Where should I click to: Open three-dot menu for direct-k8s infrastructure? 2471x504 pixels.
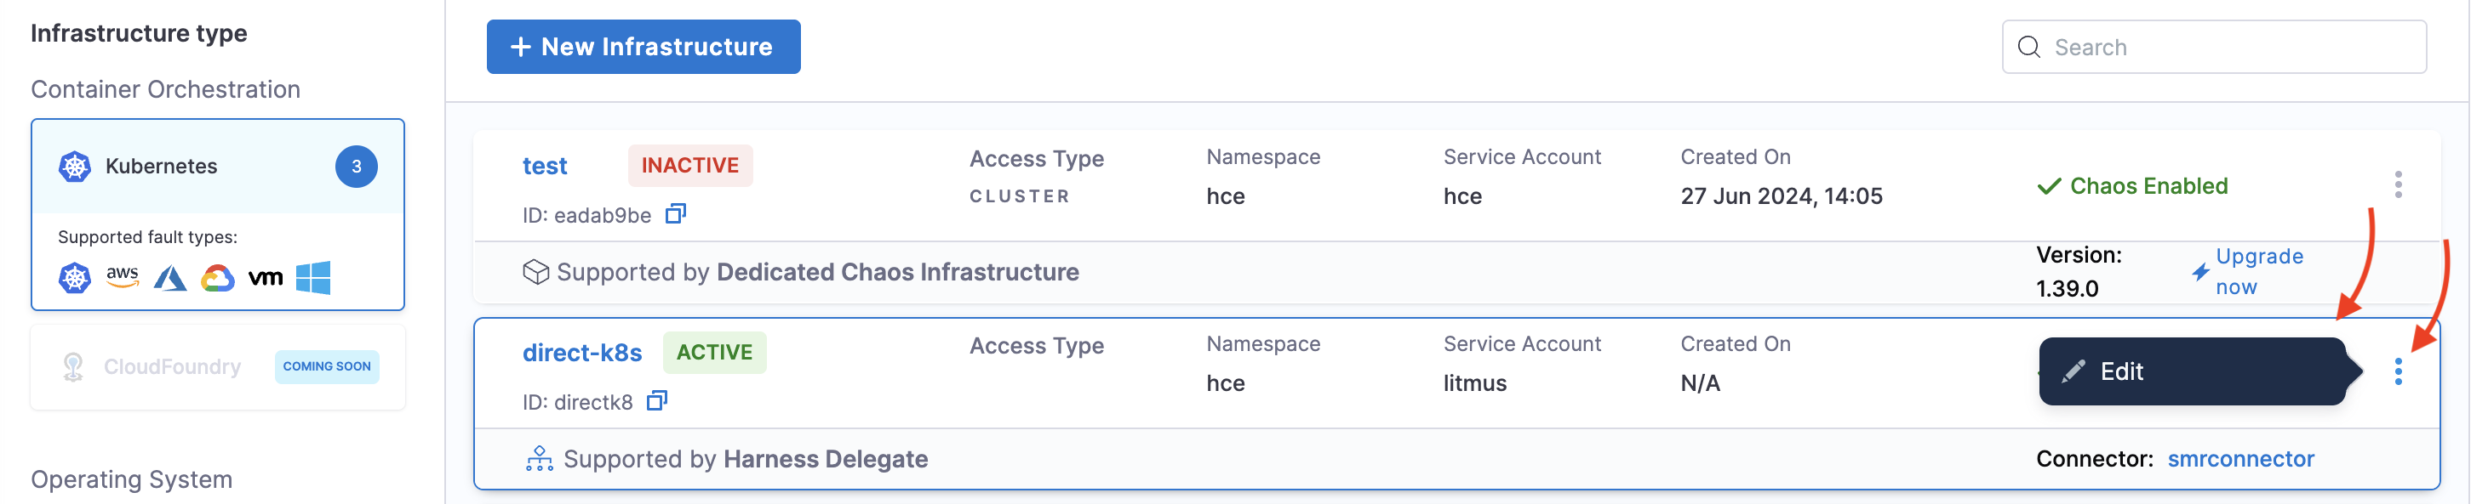pyautogui.click(x=2397, y=371)
